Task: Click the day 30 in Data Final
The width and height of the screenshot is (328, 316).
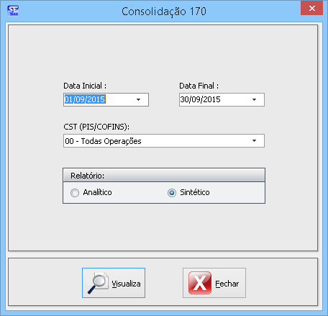Action: click(x=184, y=99)
